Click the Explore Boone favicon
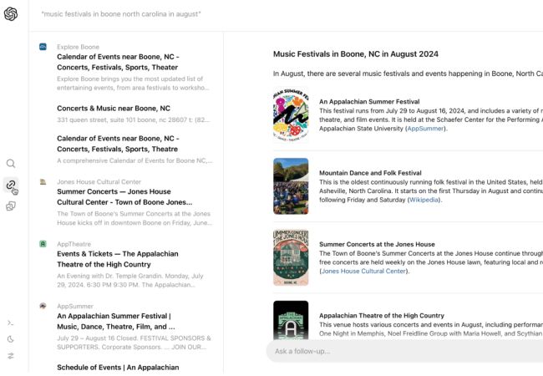 coord(43,47)
